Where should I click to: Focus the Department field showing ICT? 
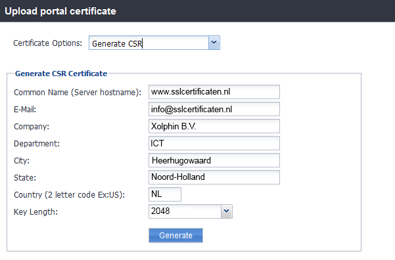coord(214,144)
